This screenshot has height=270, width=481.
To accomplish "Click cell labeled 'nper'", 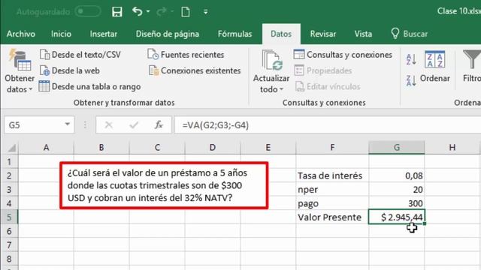I will (332, 190).
